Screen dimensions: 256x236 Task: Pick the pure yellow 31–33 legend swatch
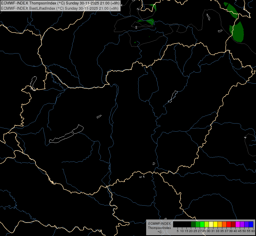[x=215, y=224]
